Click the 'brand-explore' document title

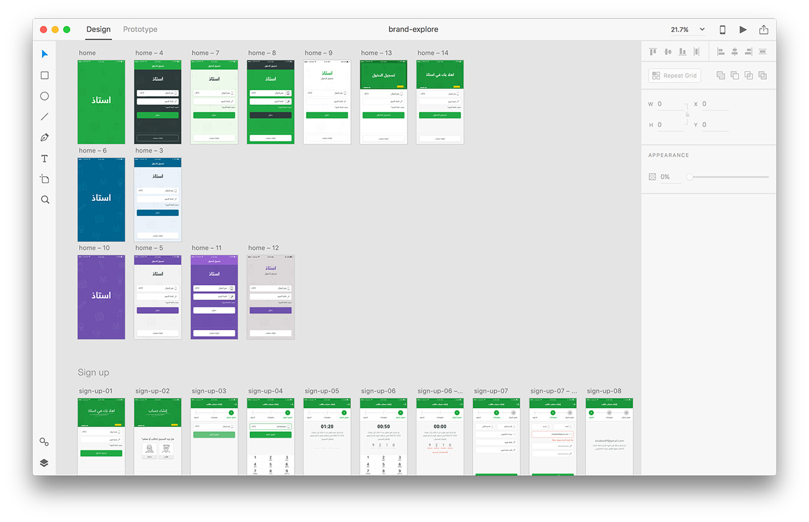point(413,29)
